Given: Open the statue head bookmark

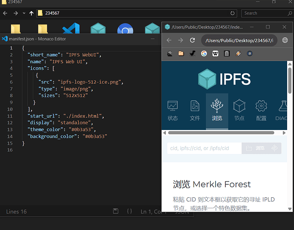Looking at the screenshot, I should pos(170,53).
